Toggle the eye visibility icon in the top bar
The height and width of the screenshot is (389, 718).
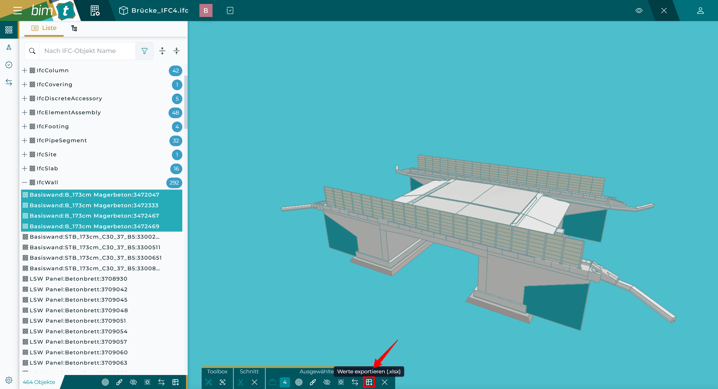coord(639,11)
